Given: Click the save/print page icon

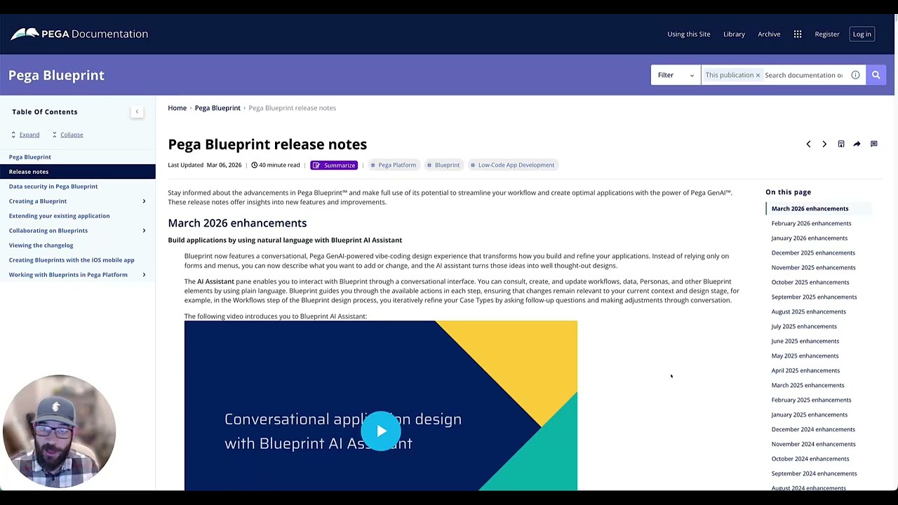Looking at the screenshot, I should click(840, 144).
